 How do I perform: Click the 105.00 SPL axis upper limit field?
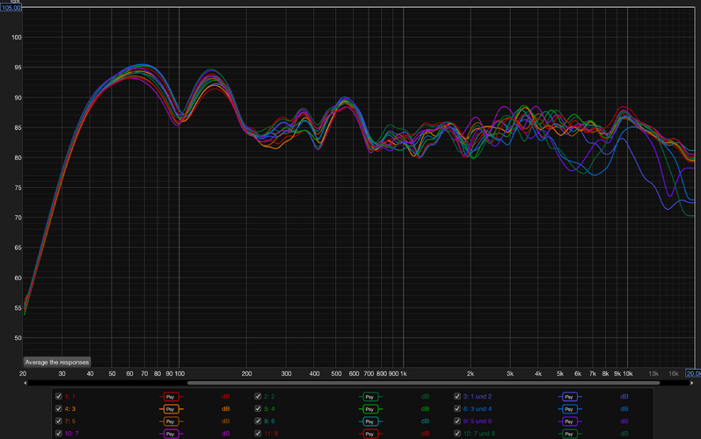pyautogui.click(x=11, y=8)
